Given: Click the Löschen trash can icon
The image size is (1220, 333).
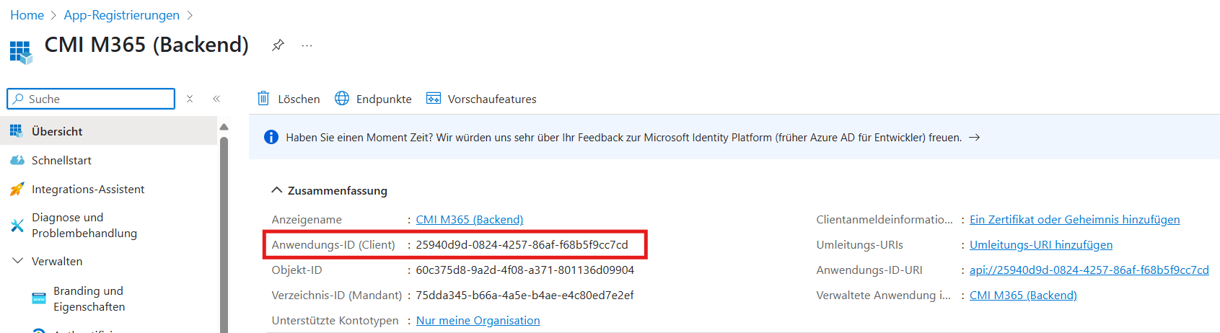Looking at the screenshot, I should coord(263,98).
